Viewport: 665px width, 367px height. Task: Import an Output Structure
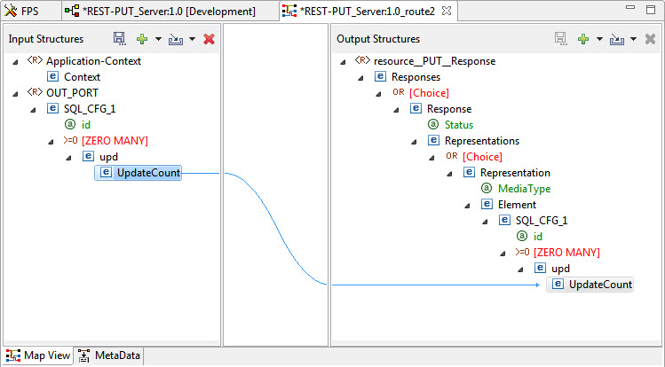point(617,39)
